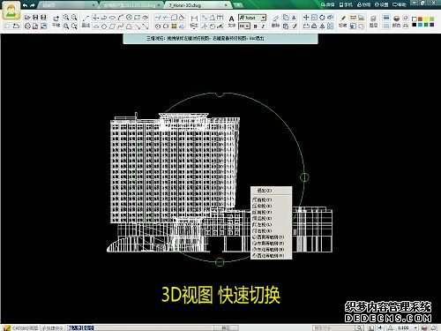Click the open file folder icon
This screenshot has height=331, width=441.
point(27,18)
